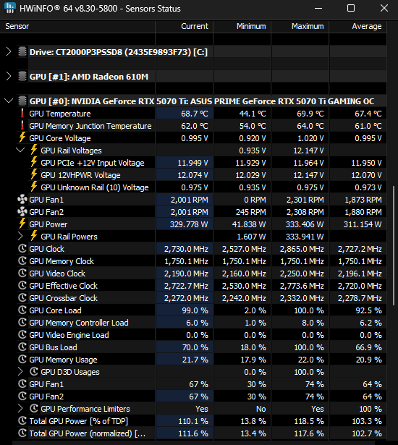This screenshot has height=445, width=398.
Task: Click the fan icon beside GPU Fan2 RPM row
Action: [22, 212]
